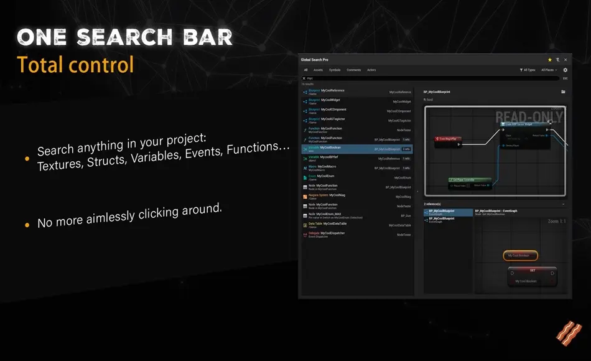This screenshot has height=361, width=591.
Task: Click the bool type label under title
Action: [428, 100]
